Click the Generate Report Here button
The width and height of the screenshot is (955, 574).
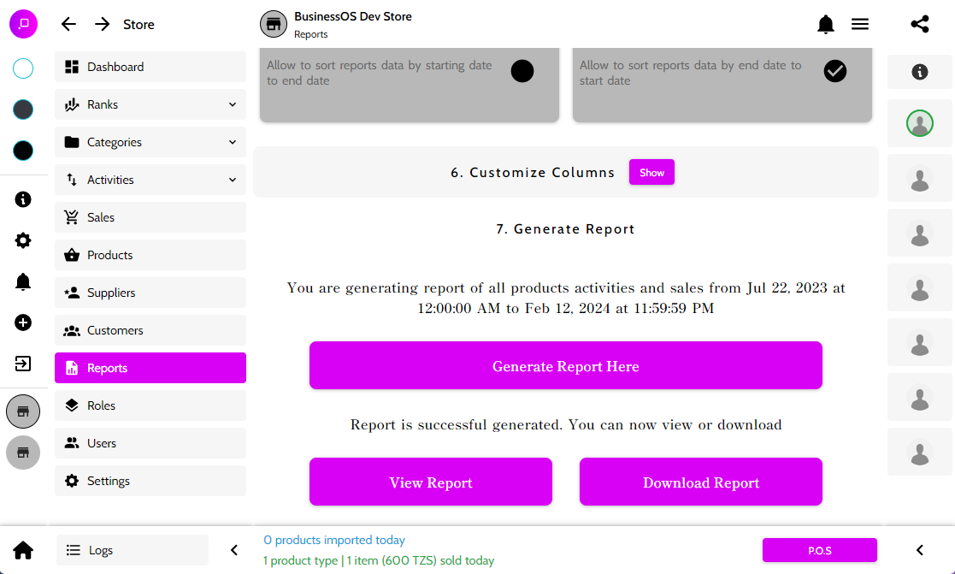point(565,366)
